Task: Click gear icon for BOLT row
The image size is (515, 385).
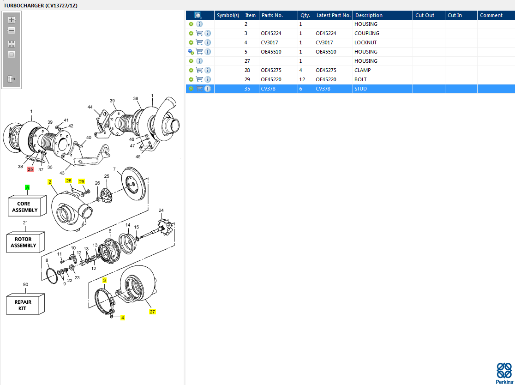Action: click(191, 79)
